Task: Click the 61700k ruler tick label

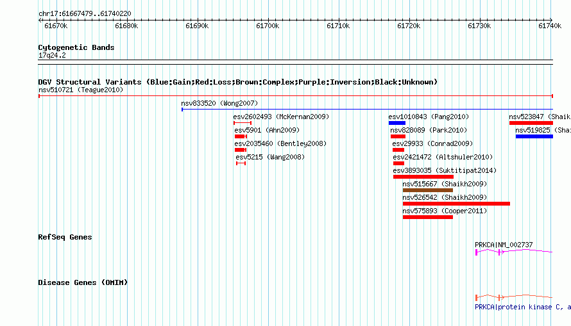Action: pos(268,26)
